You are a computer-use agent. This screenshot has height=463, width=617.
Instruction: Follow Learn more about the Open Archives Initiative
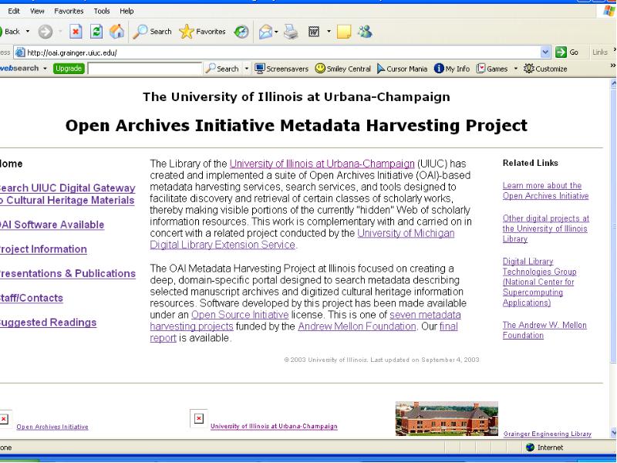pos(545,191)
